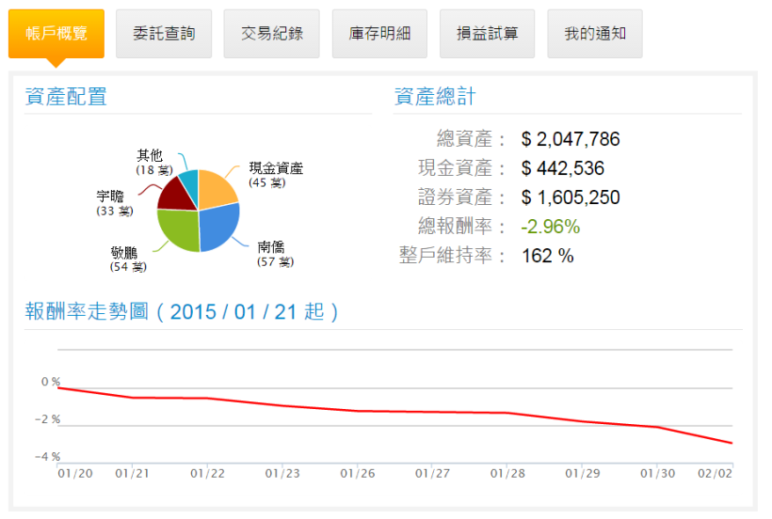The height and width of the screenshot is (519, 772).
Task: Click the 01/27 date on chart axis
Action: (433, 474)
